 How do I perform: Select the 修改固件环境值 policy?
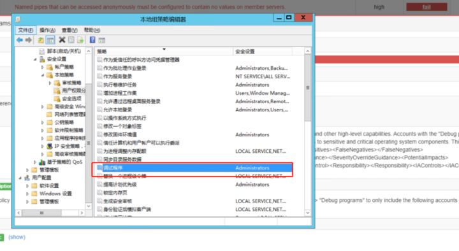(x=120, y=134)
